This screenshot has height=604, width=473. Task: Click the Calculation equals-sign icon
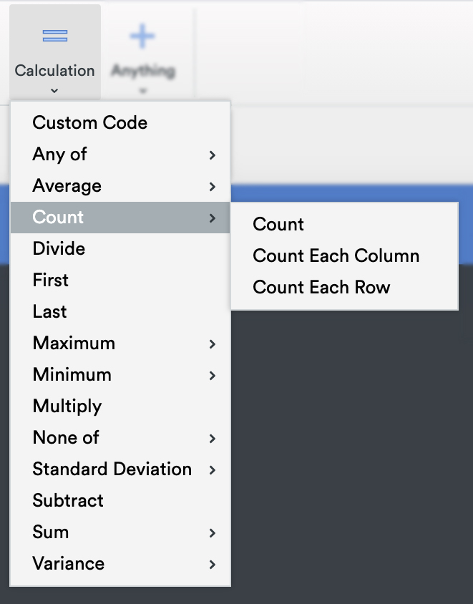pos(54,36)
